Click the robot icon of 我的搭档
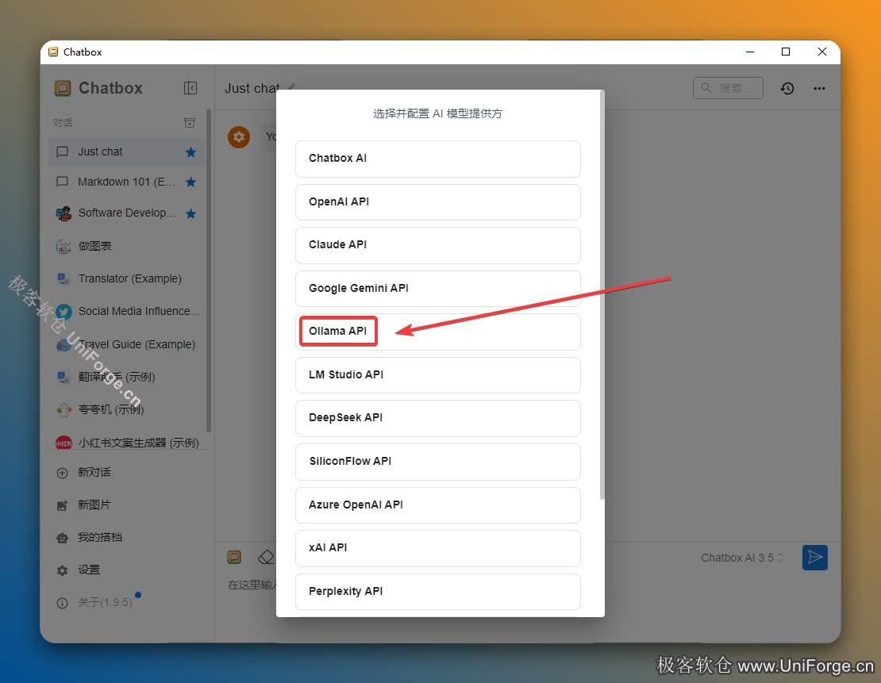This screenshot has width=881, height=683. (x=63, y=538)
